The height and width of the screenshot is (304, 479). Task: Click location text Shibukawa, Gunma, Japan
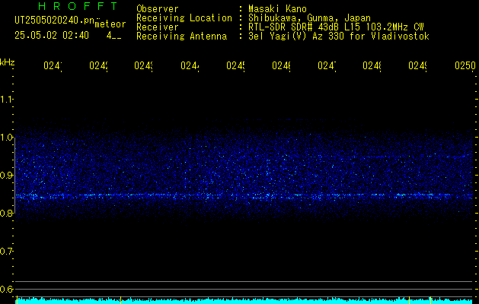tap(309, 18)
